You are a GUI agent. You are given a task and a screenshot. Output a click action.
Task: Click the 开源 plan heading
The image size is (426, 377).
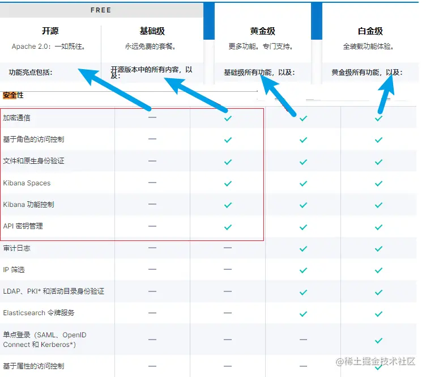[50, 31]
